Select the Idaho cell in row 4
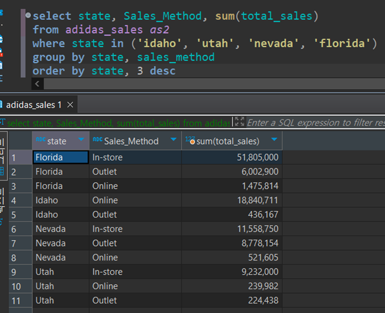The height and width of the screenshot is (313, 385). pyautogui.click(x=61, y=200)
